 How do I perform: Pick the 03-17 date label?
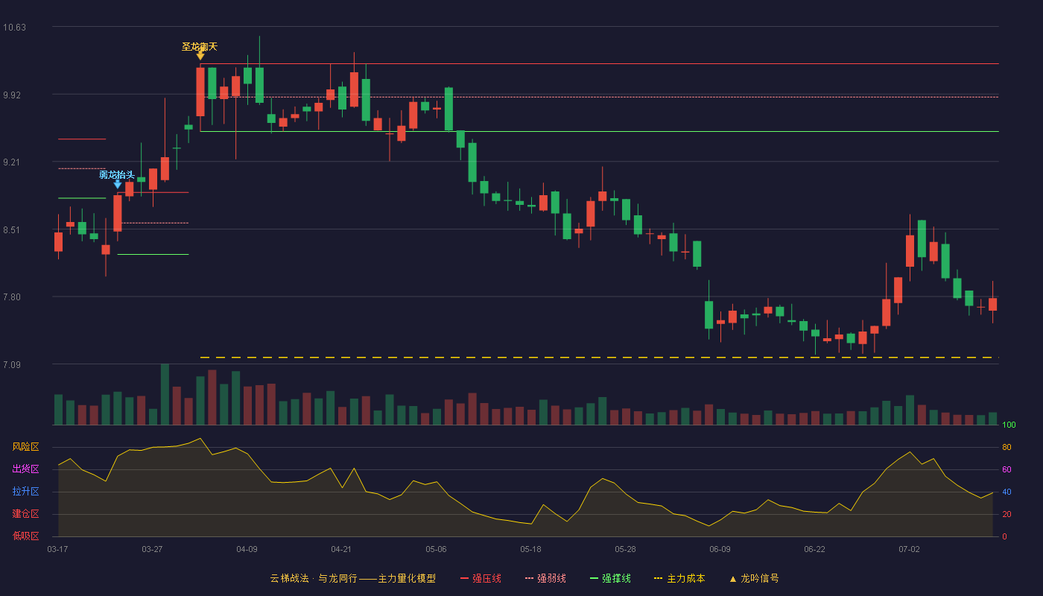57,549
